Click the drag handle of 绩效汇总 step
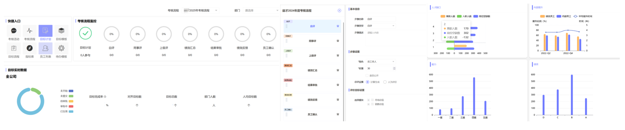This screenshot has height=130, width=625. pyautogui.click(x=286, y=70)
